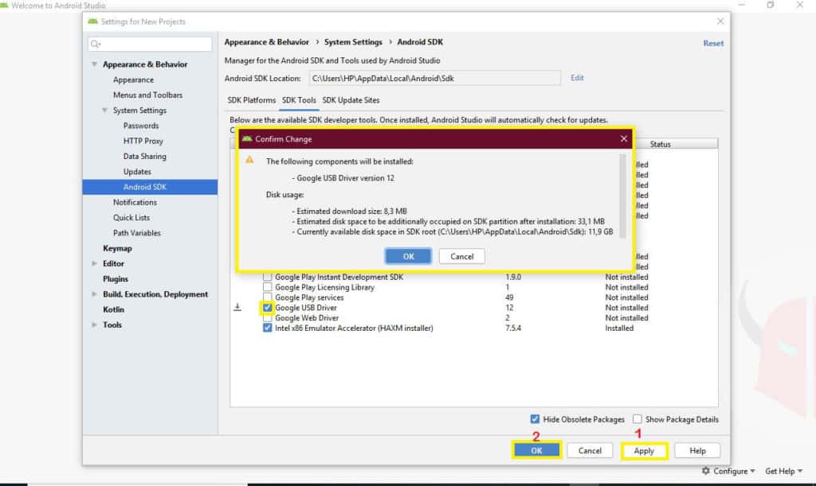Click the settings window OK button

(536, 451)
